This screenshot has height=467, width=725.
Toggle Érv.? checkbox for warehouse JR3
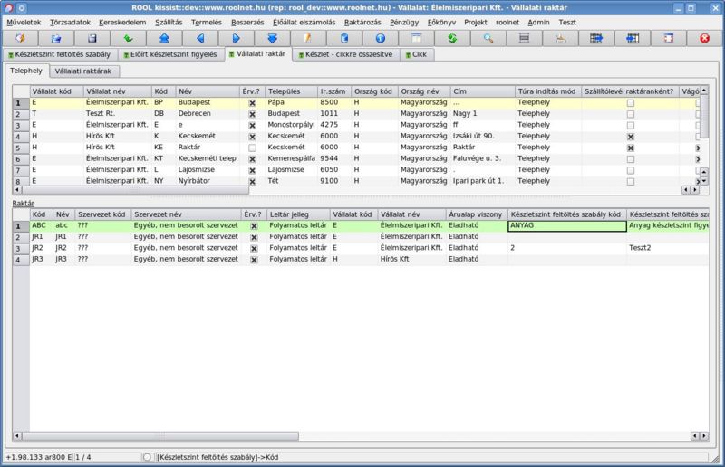tap(254, 259)
